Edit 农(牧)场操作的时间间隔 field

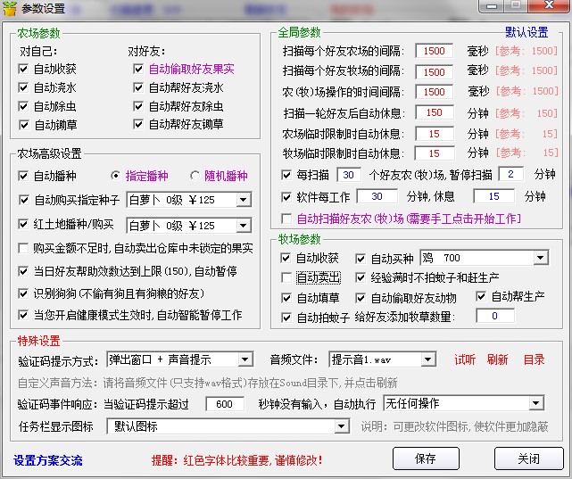[x=434, y=92]
